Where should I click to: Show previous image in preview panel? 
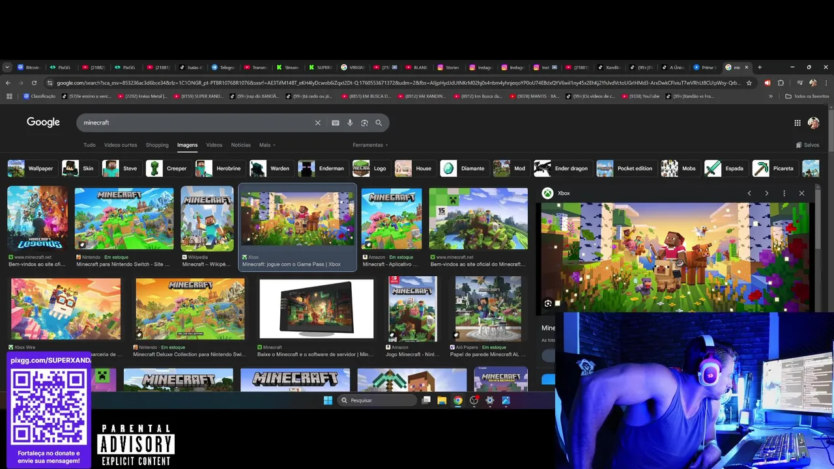point(749,193)
